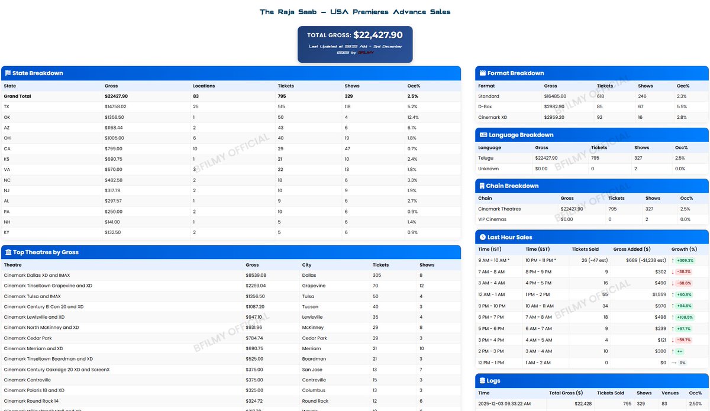Click Cinemark Century Oakridge 20 XD and ScreenX
The image size is (710, 411).
click(57, 370)
